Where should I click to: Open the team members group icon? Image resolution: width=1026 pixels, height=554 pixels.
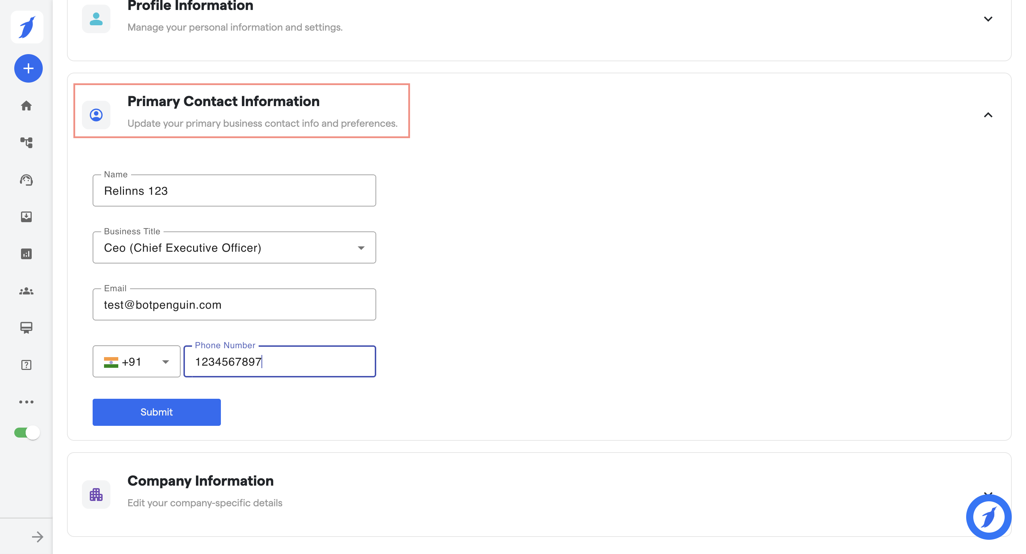tap(26, 291)
